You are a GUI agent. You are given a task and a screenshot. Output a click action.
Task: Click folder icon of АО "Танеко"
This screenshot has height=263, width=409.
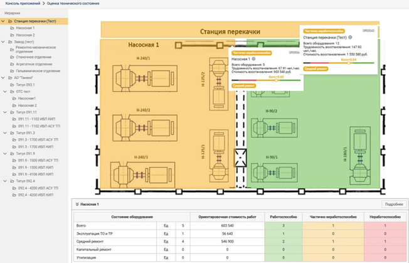10,78
